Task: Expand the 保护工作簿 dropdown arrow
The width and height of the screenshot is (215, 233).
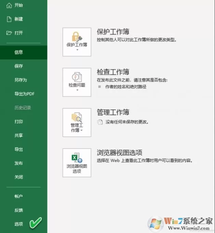Action: pyautogui.click(x=77, y=50)
